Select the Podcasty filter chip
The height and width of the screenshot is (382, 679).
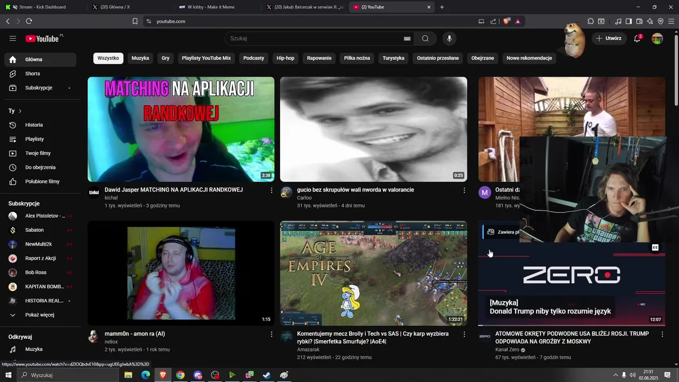coord(254,58)
